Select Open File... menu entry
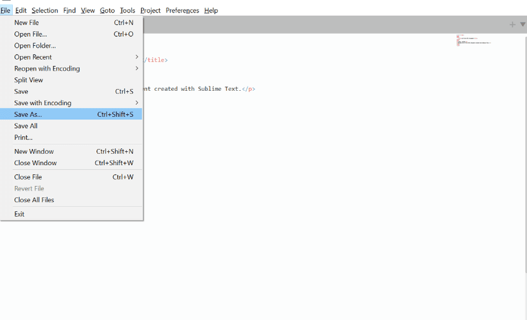The image size is (527, 320). tap(71, 34)
